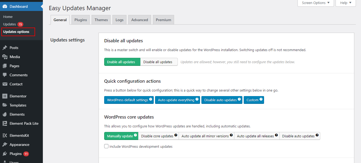Open the Themes tab

pyautogui.click(x=101, y=20)
